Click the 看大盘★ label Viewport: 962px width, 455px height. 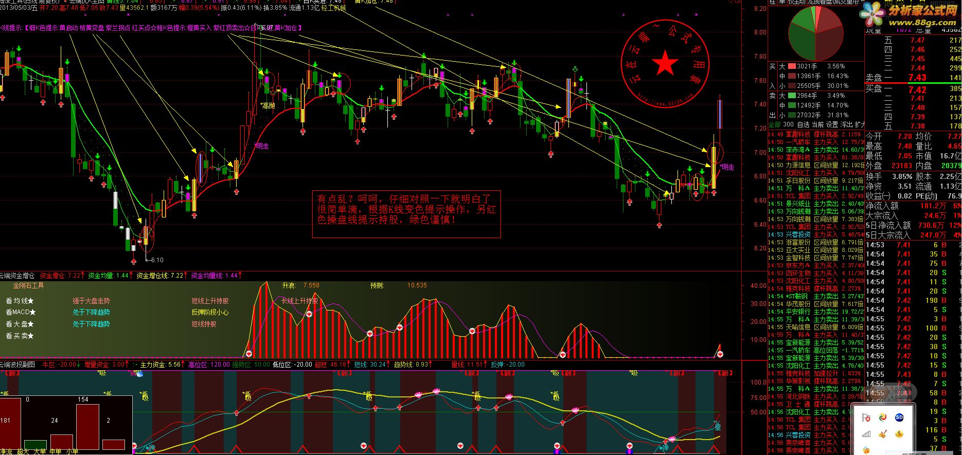20,324
